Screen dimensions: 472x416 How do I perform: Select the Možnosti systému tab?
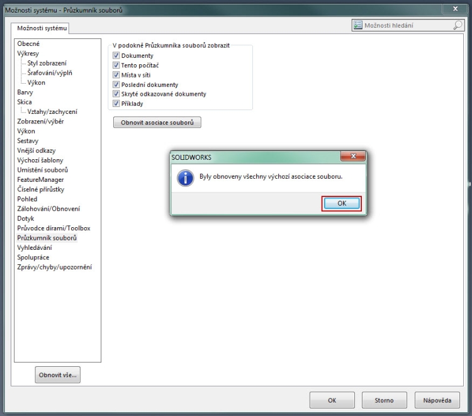pyautogui.click(x=42, y=28)
